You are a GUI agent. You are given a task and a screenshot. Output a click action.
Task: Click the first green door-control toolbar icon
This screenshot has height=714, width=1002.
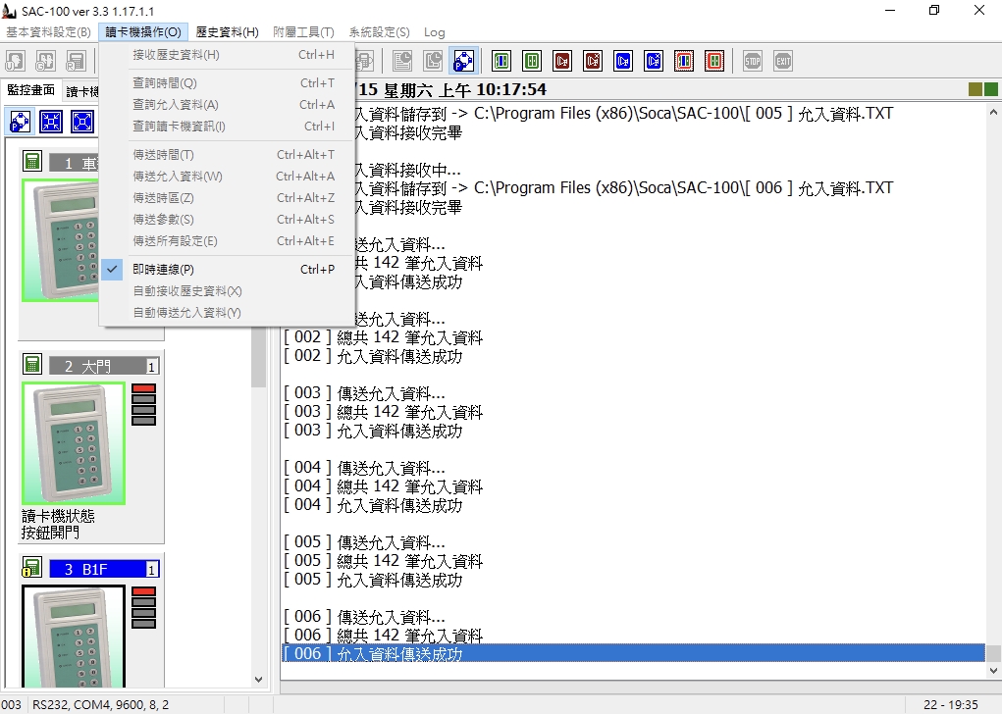point(501,62)
